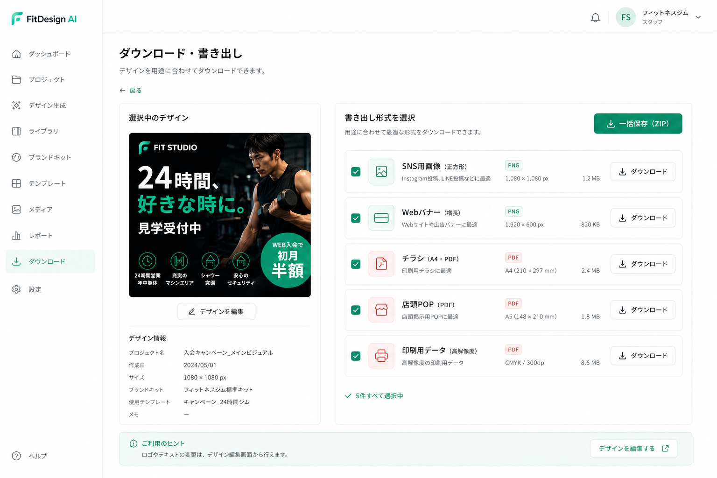Click template value キャンペーン_24時間ジム
The width and height of the screenshot is (717, 478).
coord(217,402)
